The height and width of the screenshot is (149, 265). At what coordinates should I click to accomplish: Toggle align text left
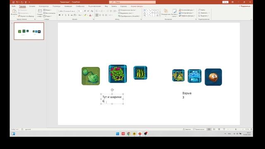(97, 15)
